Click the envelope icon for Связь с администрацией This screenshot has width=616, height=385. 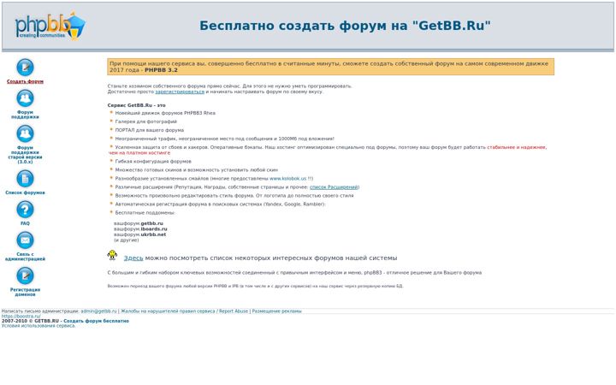coord(25,240)
